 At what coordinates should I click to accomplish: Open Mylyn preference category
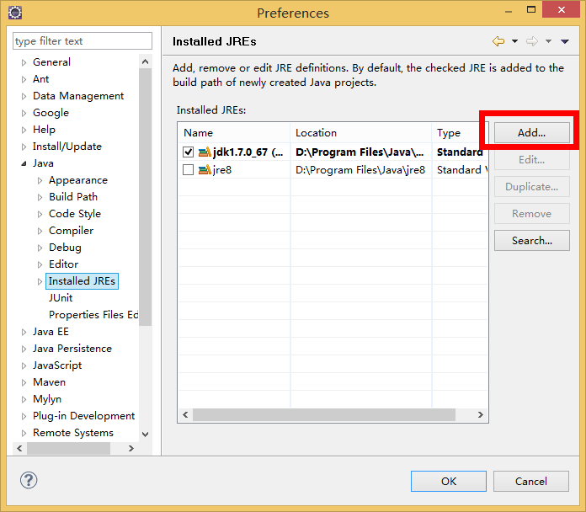coord(47,399)
